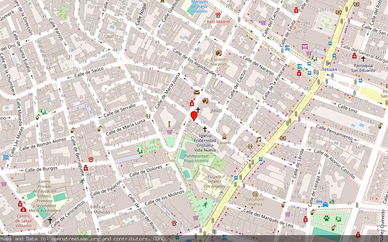Click the red location marker pin
The width and height of the screenshot is (388, 242).
pyautogui.click(x=194, y=116)
